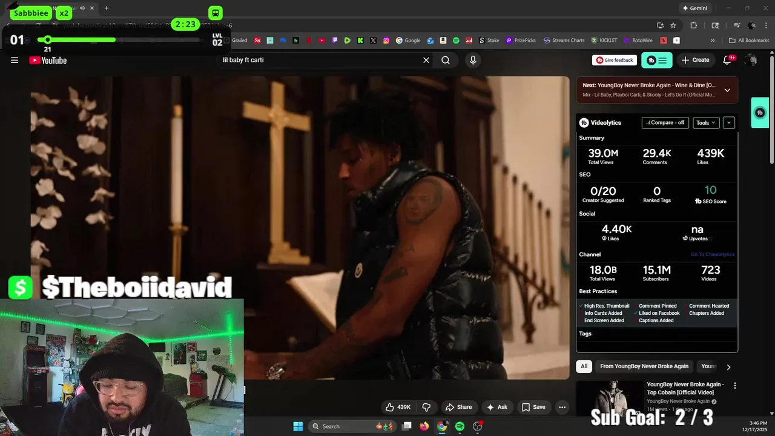Select From YoungBoy Never Broke Again chip
Screen dimensions: 775x436
[644, 366]
